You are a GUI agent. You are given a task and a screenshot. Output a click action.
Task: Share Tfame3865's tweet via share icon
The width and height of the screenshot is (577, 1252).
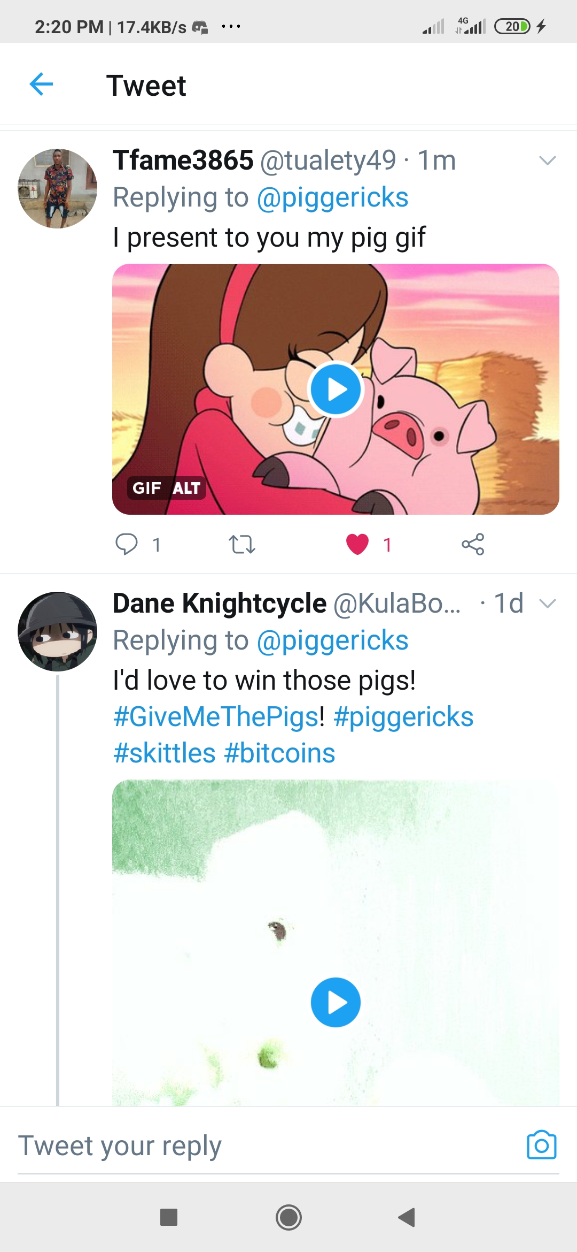pos(473,544)
